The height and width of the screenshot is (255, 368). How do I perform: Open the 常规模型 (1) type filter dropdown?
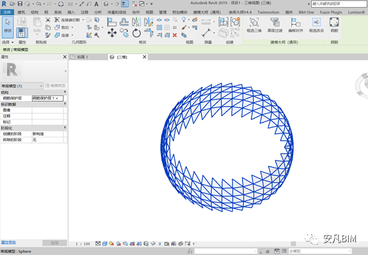[22, 86]
